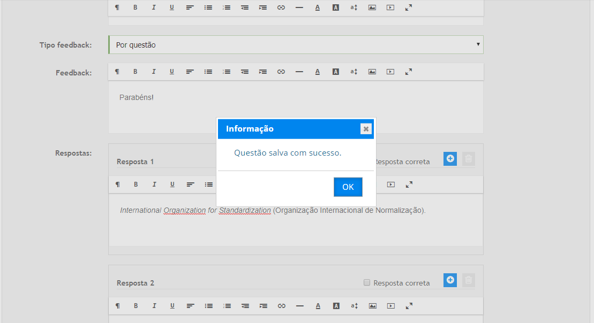Open the text color picker in Feedback toolbar
Screen dimensions: 594x323
[318, 72]
